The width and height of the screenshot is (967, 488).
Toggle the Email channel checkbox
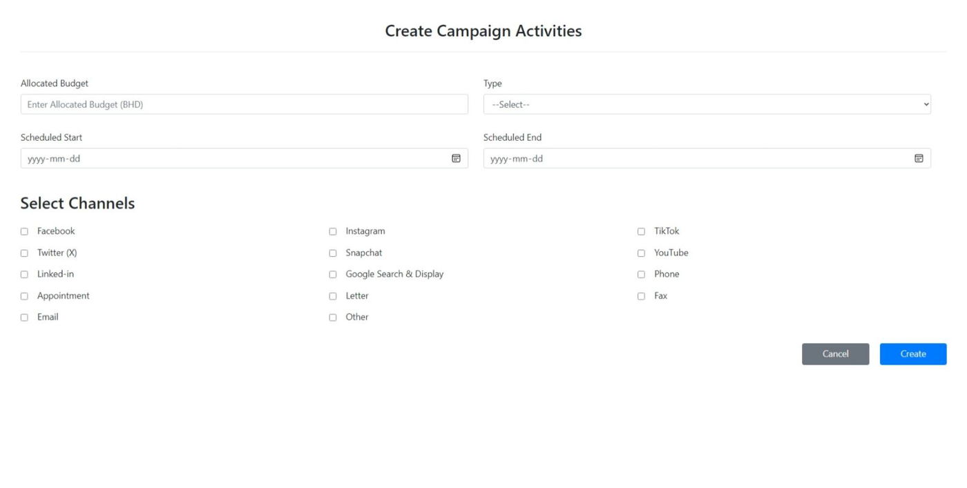click(24, 318)
